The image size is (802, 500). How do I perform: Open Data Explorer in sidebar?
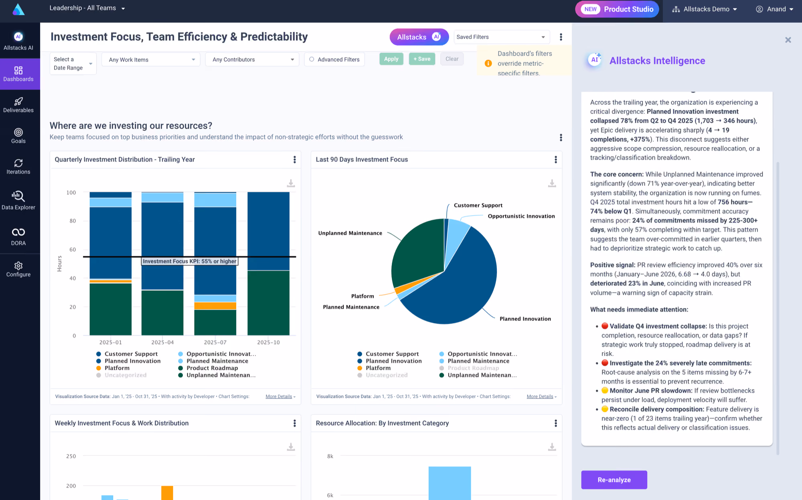(x=18, y=200)
